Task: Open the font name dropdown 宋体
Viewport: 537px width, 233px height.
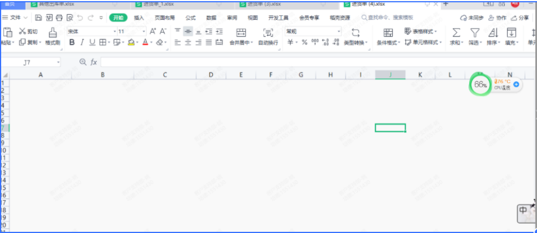Action: (115, 32)
